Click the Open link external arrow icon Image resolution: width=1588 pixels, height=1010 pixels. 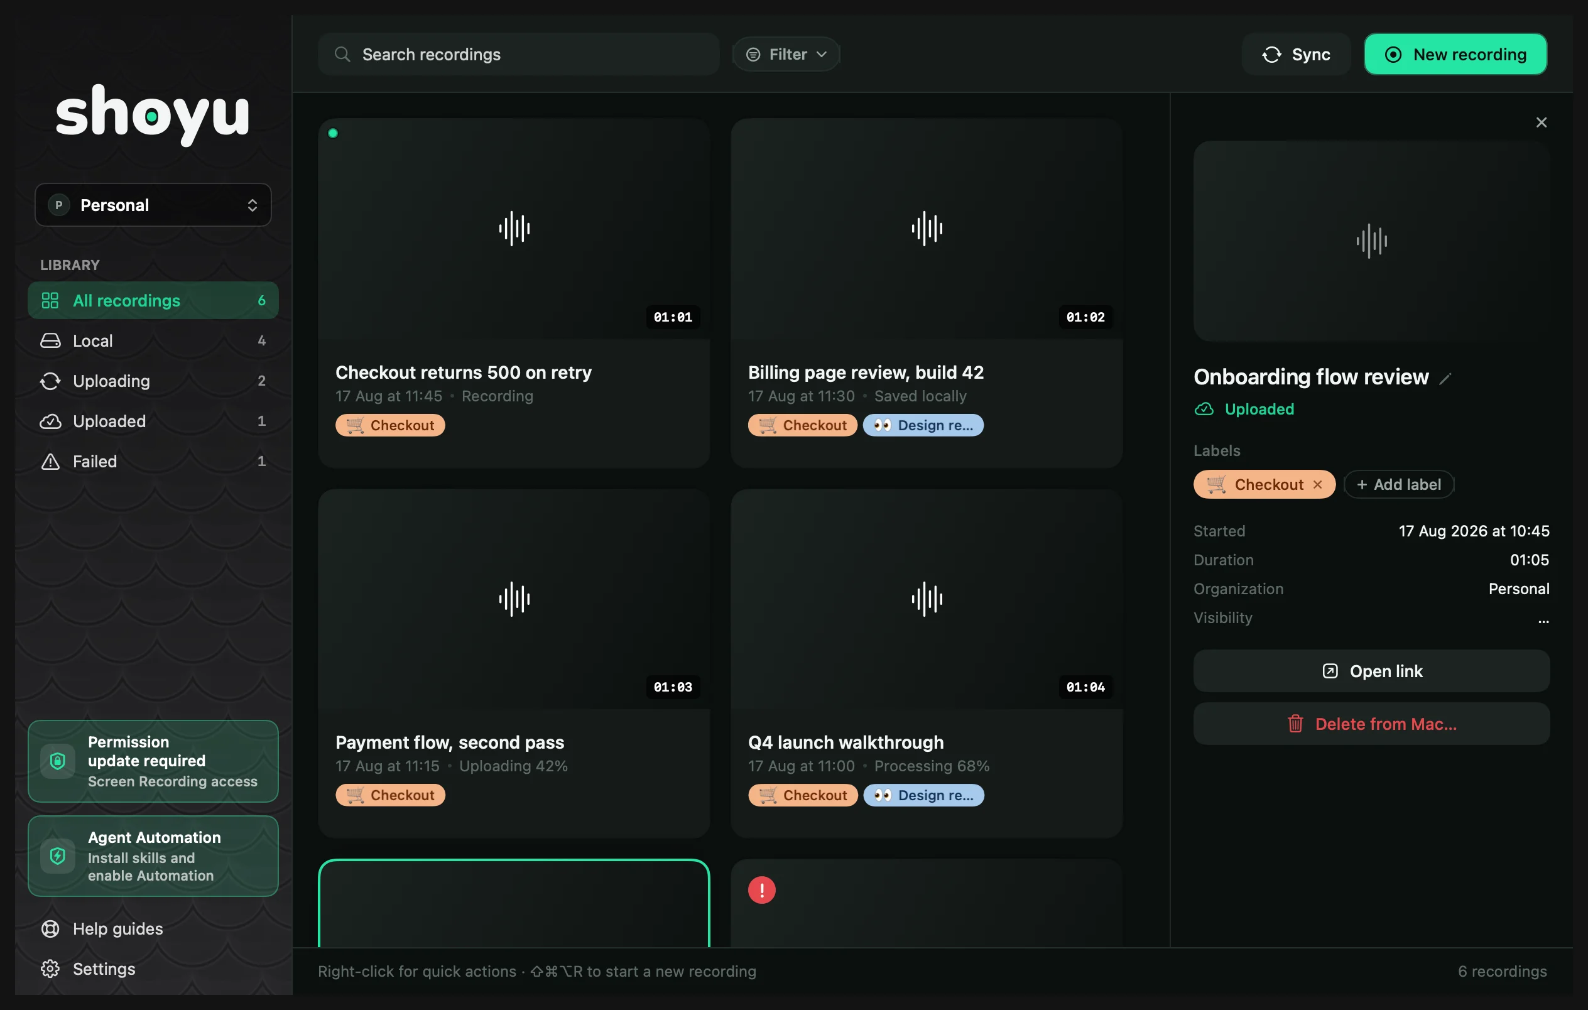click(x=1330, y=671)
